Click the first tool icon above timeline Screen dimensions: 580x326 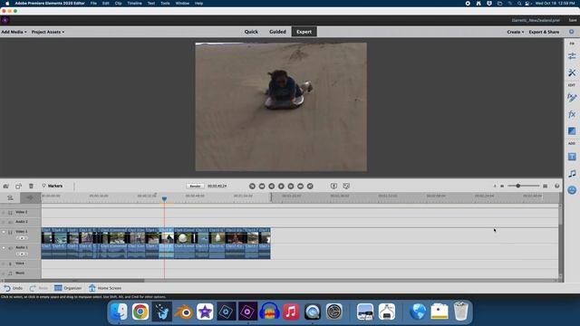click(6, 186)
